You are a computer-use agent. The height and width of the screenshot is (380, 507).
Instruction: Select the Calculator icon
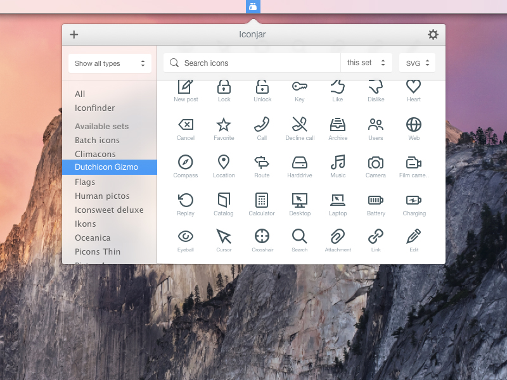[x=262, y=200]
